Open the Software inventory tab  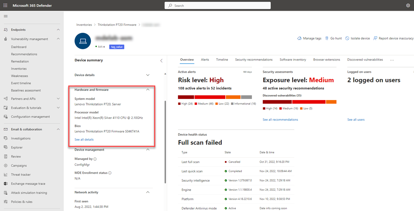click(293, 60)
